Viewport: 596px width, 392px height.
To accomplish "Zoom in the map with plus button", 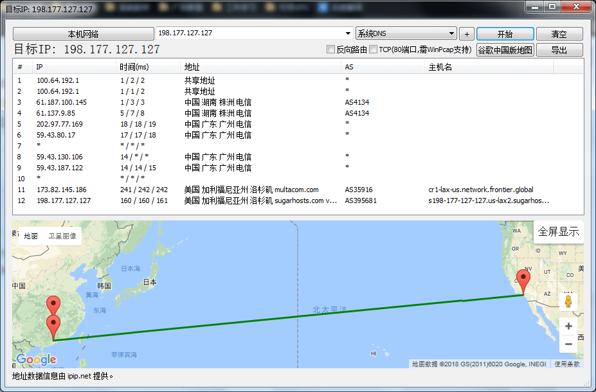I will pos(568,326).
